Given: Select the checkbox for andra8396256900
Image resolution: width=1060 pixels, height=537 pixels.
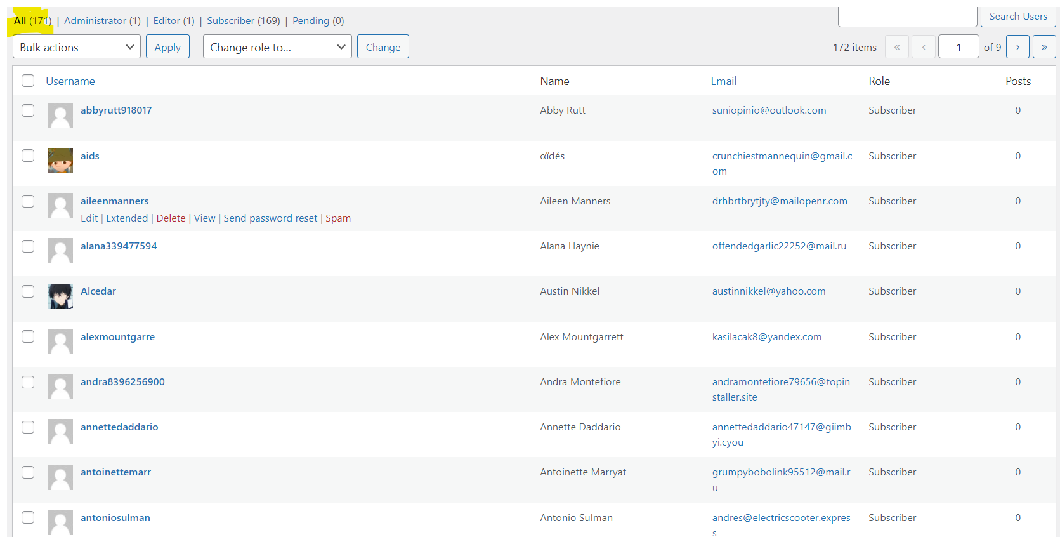Looking at the screenshot, I should [x=28, y=382].
